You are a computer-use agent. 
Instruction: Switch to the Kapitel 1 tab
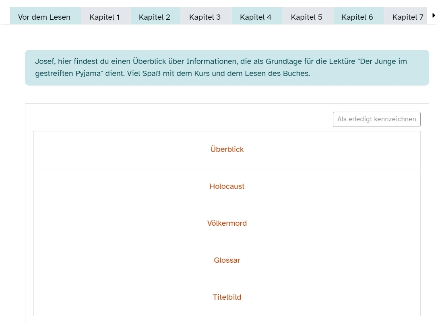105,17
